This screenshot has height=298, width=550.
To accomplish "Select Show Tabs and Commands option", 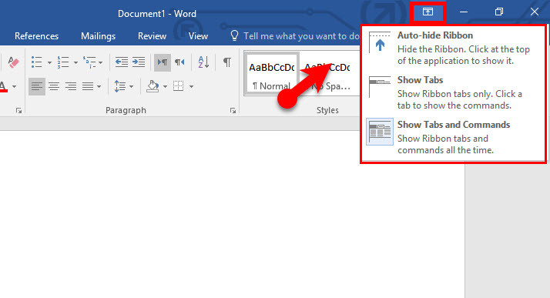I will click(454, 137).
